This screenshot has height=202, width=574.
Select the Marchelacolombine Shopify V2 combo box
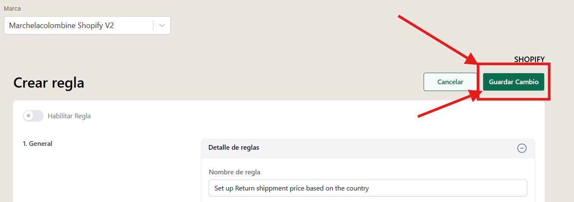click(x=87, y=26)
